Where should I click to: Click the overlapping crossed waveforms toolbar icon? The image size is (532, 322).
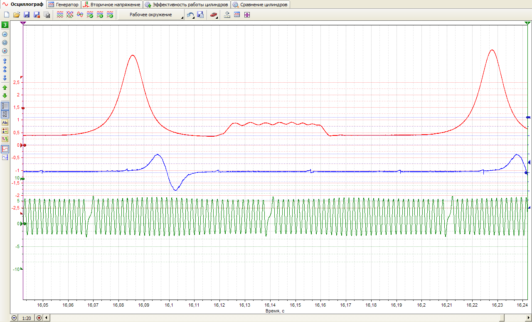click(70, 15)
